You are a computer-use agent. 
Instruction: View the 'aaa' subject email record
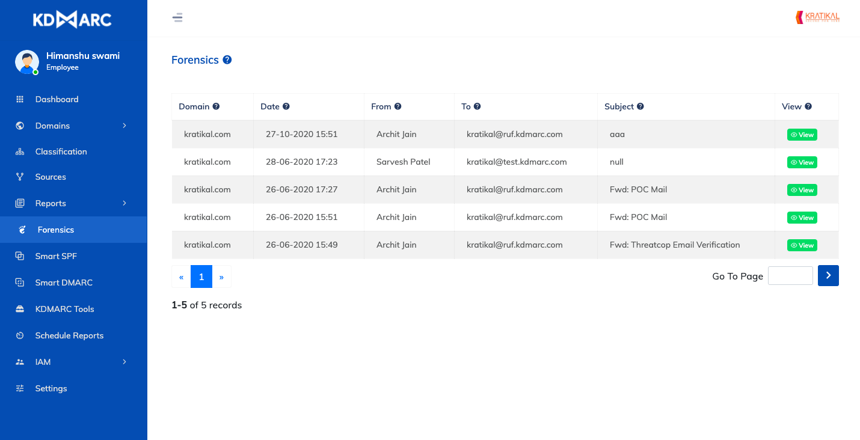(x=802, y=135)
